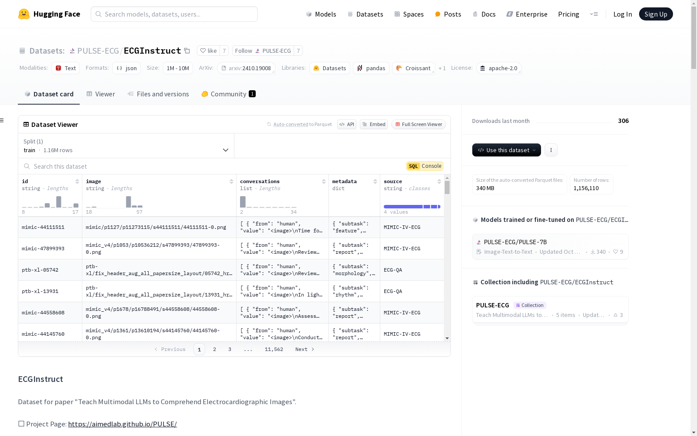Open the Full Screen Viewer
This screenshot has width=697, height=436.
tap(419, 124)
